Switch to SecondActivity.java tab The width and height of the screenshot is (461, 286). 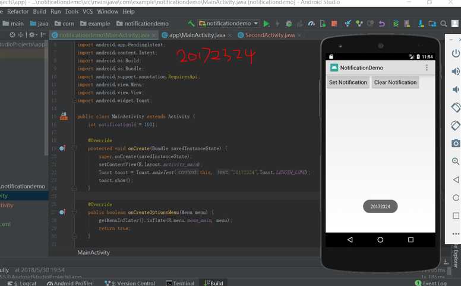[x=270, y=35]
